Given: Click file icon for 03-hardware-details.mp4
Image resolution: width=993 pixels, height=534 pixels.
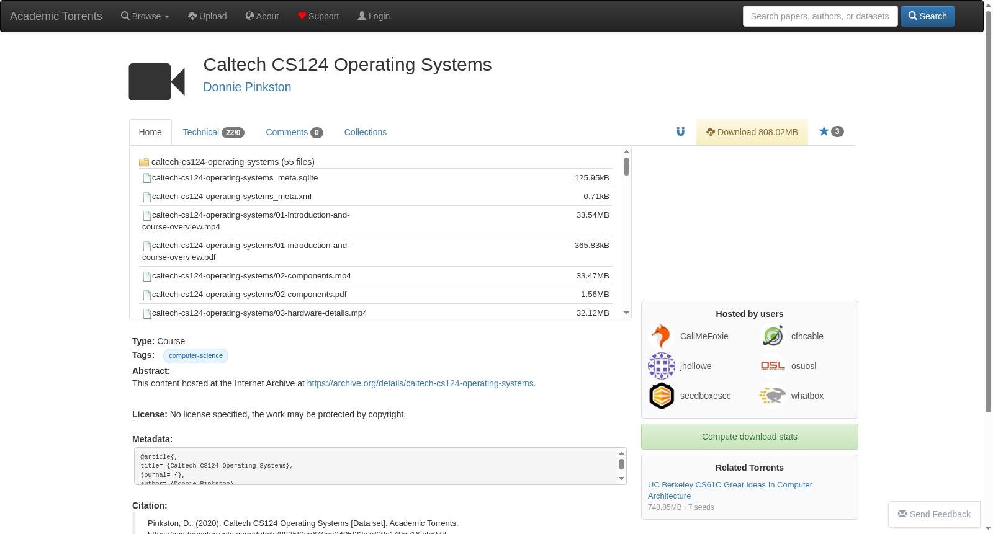Looking at the screenshot, I should [x=147, y=313].
